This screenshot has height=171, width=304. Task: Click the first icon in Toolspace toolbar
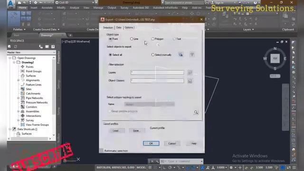pos(9,47)
